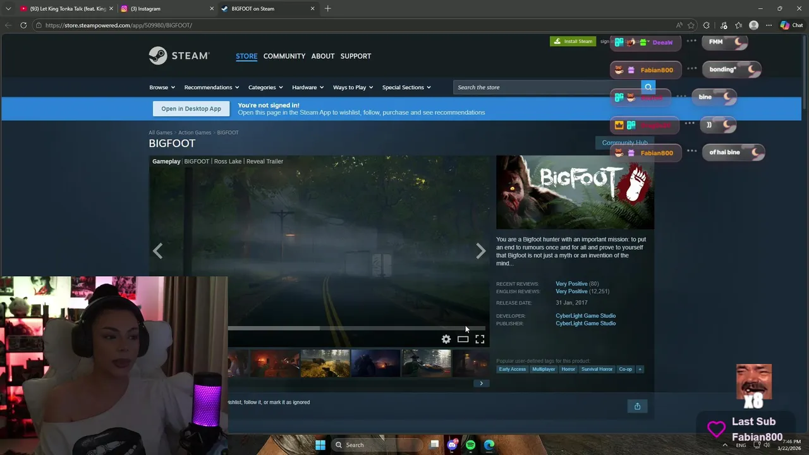The height and width of the screenshot is (455, 809).
Task: Open the Action Games breadcrumb link
Action: click(x=195, y=133)
